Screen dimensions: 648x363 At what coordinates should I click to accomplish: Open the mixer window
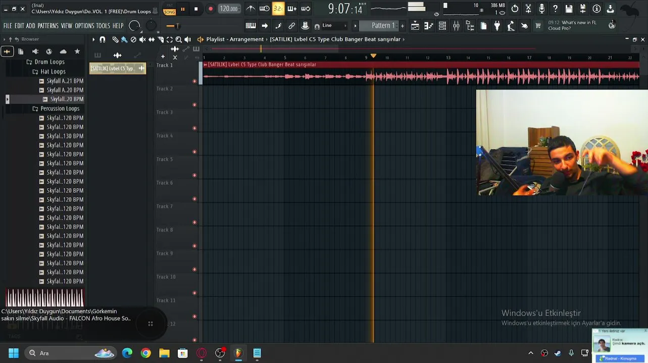coord(456,26)
